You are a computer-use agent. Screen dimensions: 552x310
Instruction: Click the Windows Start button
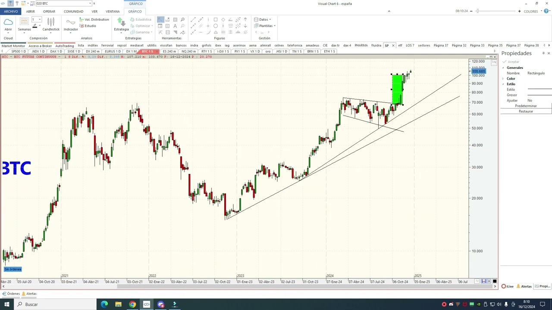pos(6,304)
